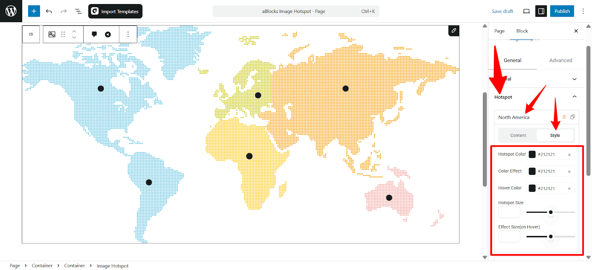Undo the last change
This screenshot has height=270, width=592.
pos(49,11)
